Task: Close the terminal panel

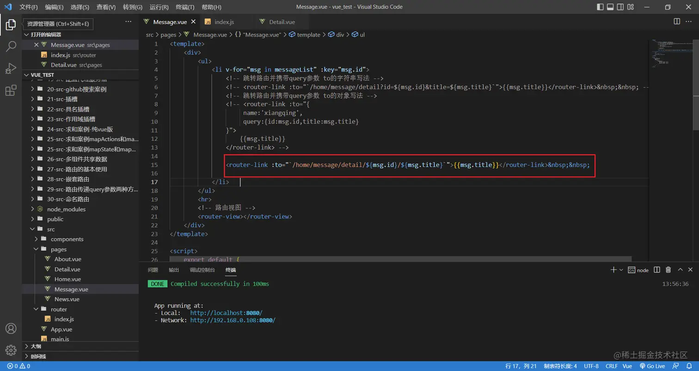Action: (x=691, y=270)
